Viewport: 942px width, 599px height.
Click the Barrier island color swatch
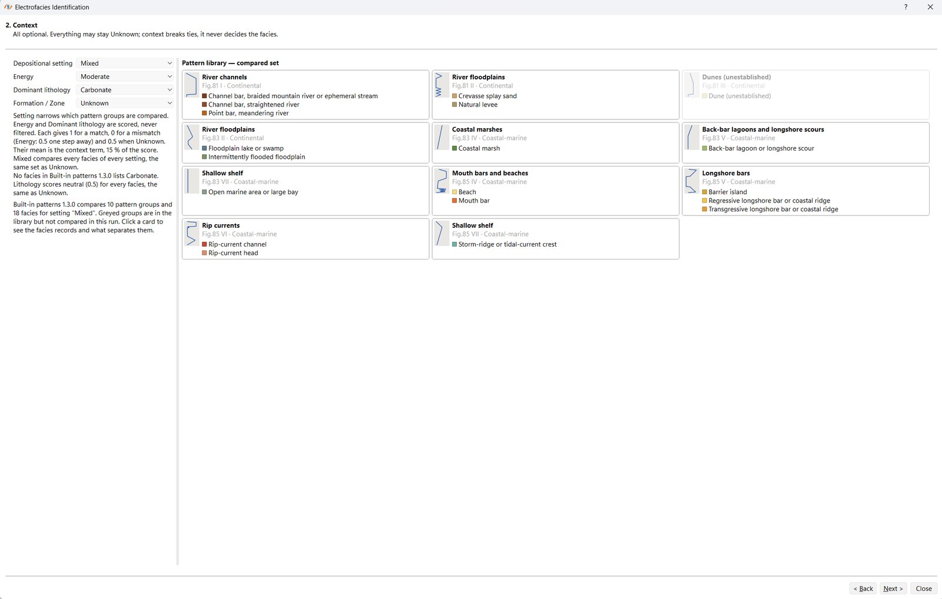coord(705,192)
